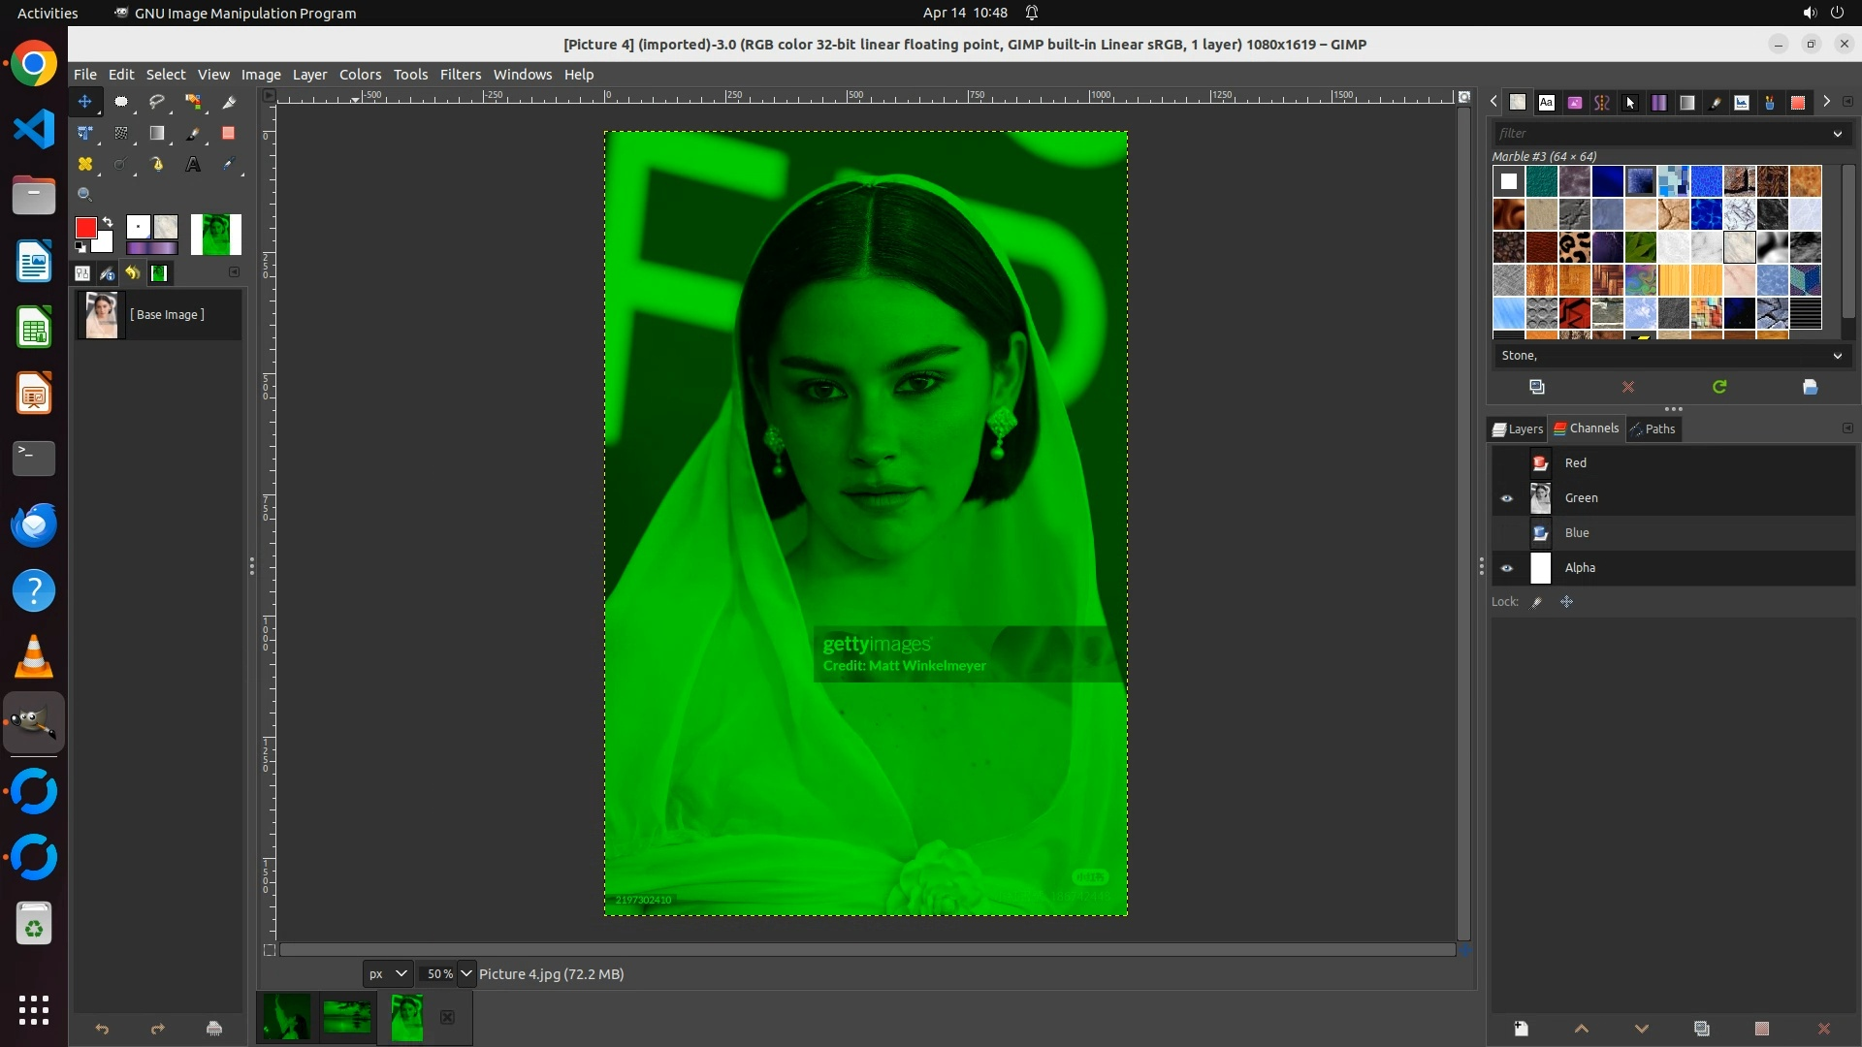This screenshot has height=1047, width=1862.
Task: Select the Color Picker eyedropper tool
Action: pos(229,165)
